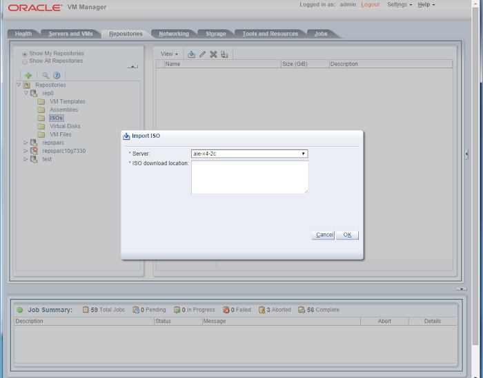The image size is (483, 378).
Task: Collapse the repository filter pane arrow
Action: [x=132, y=66]
